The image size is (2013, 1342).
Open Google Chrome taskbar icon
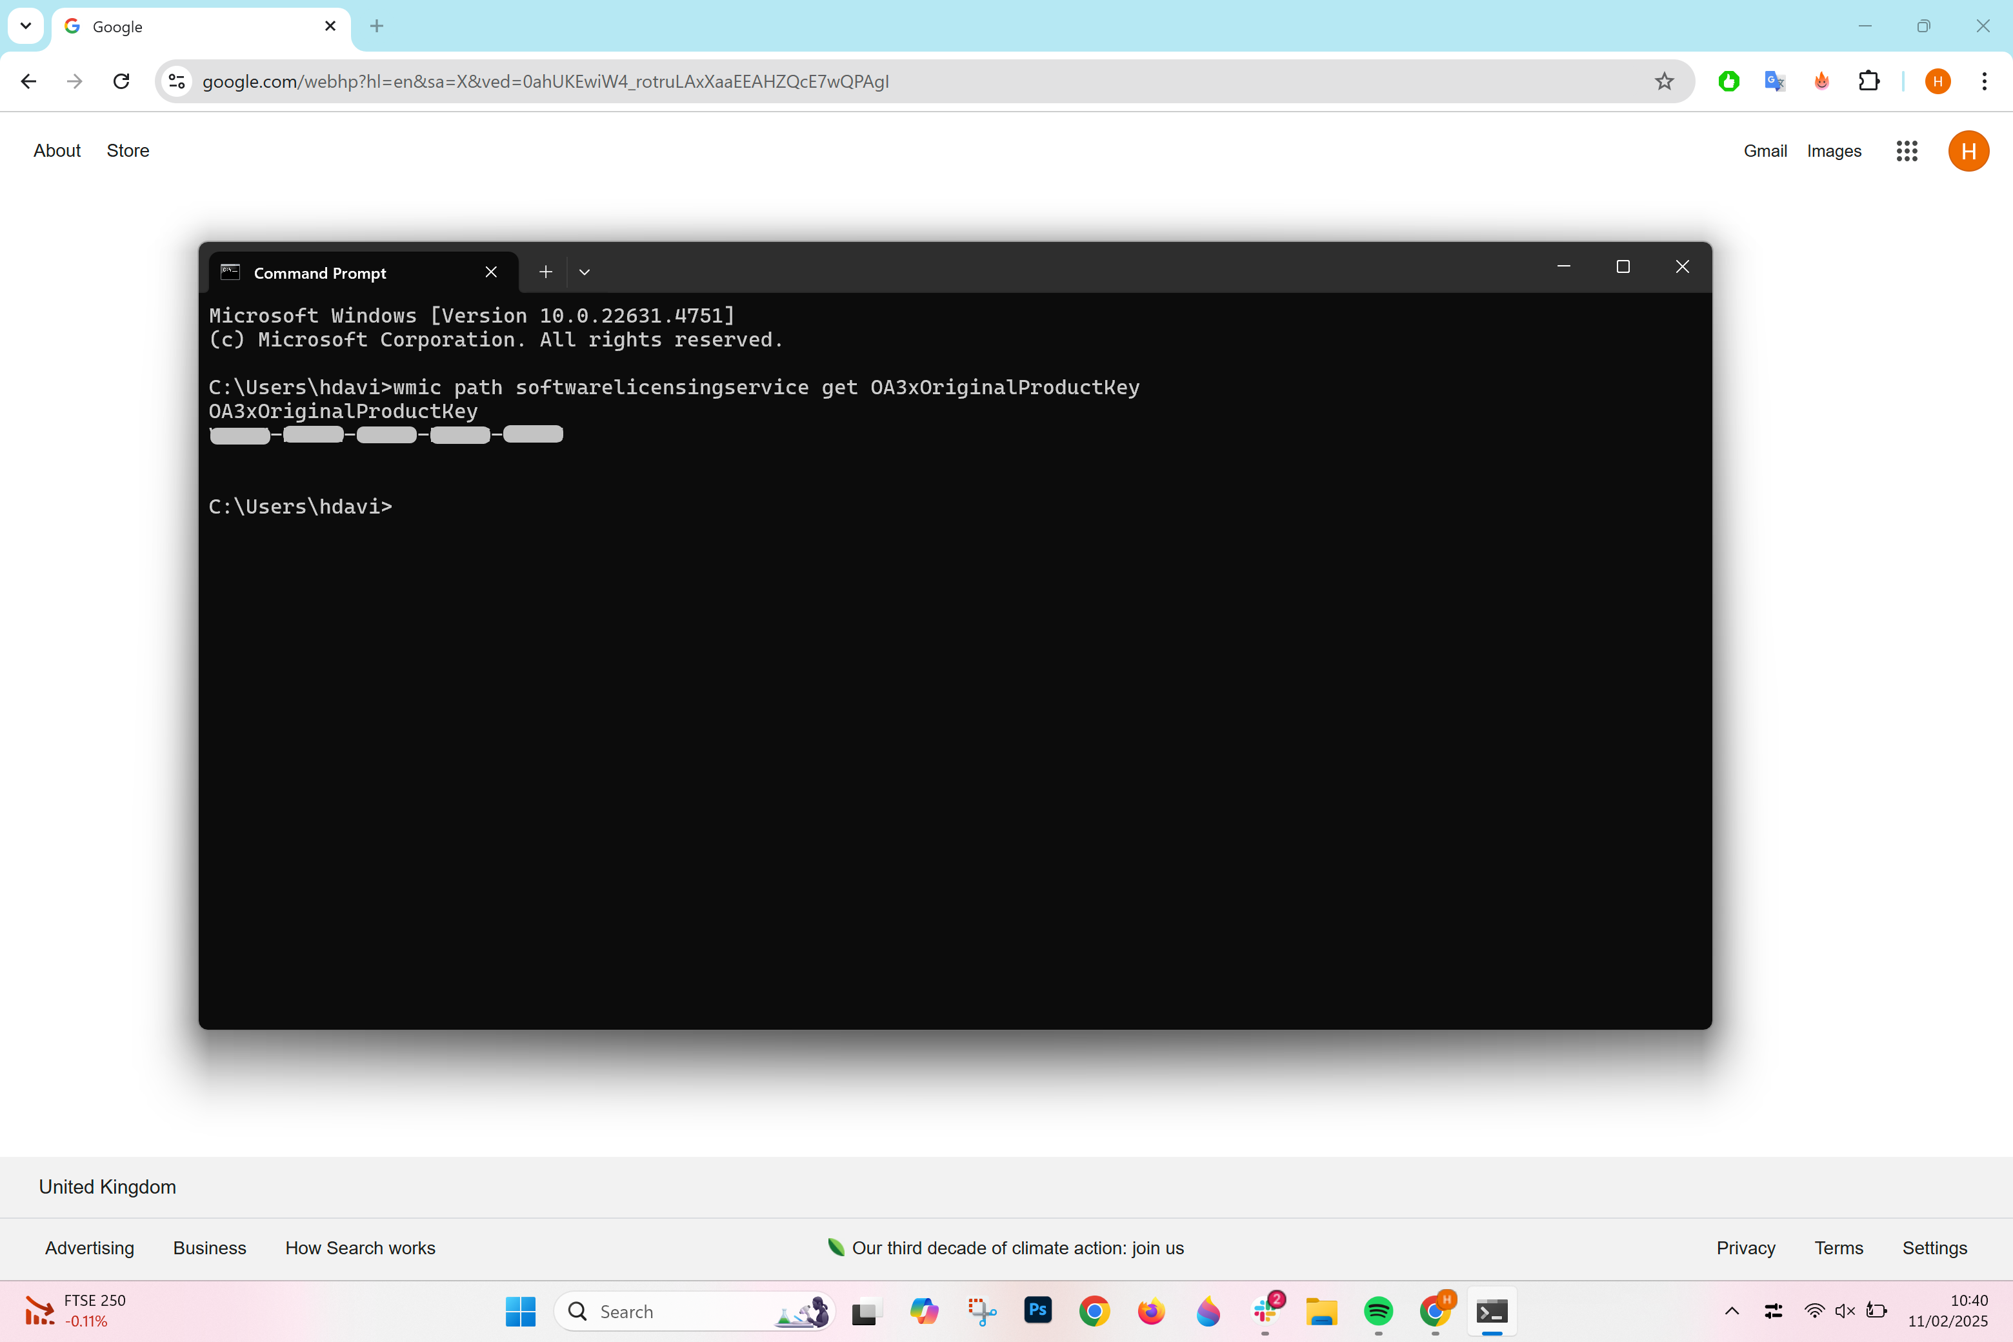tap(1095, 1311)
